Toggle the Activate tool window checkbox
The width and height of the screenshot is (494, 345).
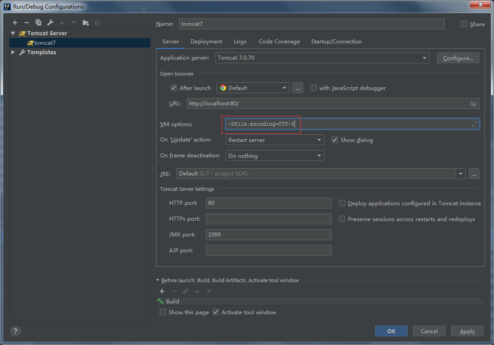(x=216, y=312)
